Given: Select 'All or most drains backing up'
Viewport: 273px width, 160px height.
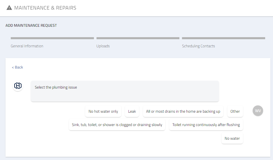Looking at the screenshot, I should pos(183,112).
